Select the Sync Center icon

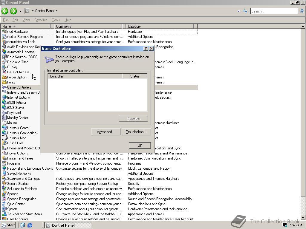4,204
